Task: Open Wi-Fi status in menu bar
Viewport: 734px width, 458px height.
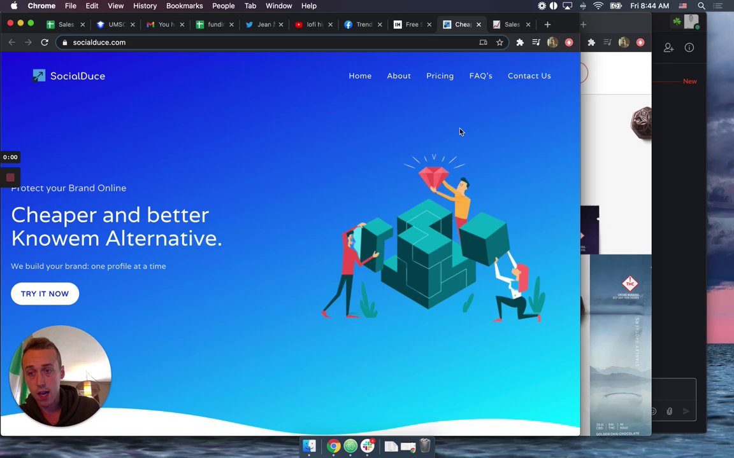Action: click(x=598, y=6)
